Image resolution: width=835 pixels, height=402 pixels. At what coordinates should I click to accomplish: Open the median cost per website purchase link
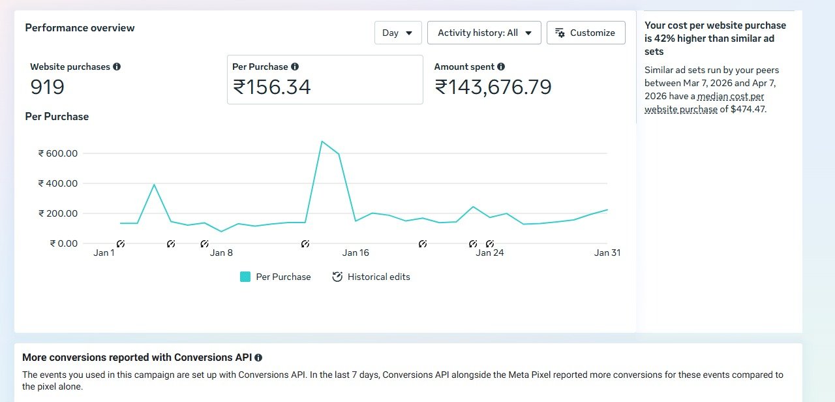pyautogui.click(x=704, y=103)
